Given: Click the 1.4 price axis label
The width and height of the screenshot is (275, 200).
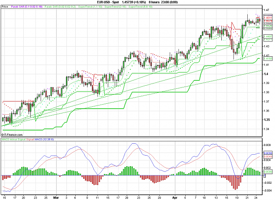Looking at the screenshot, I should point(266,74).
